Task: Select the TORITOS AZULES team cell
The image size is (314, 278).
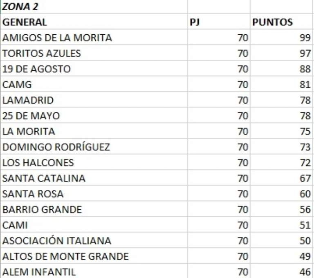Action: pyautogui.click(x=42, y=54)
